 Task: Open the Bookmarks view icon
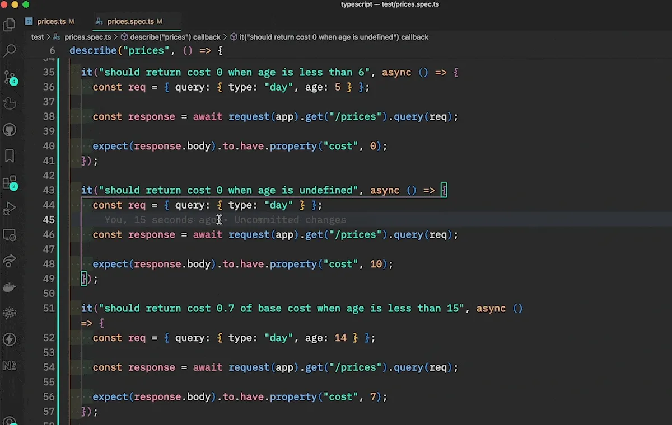(x=10, y=156)
